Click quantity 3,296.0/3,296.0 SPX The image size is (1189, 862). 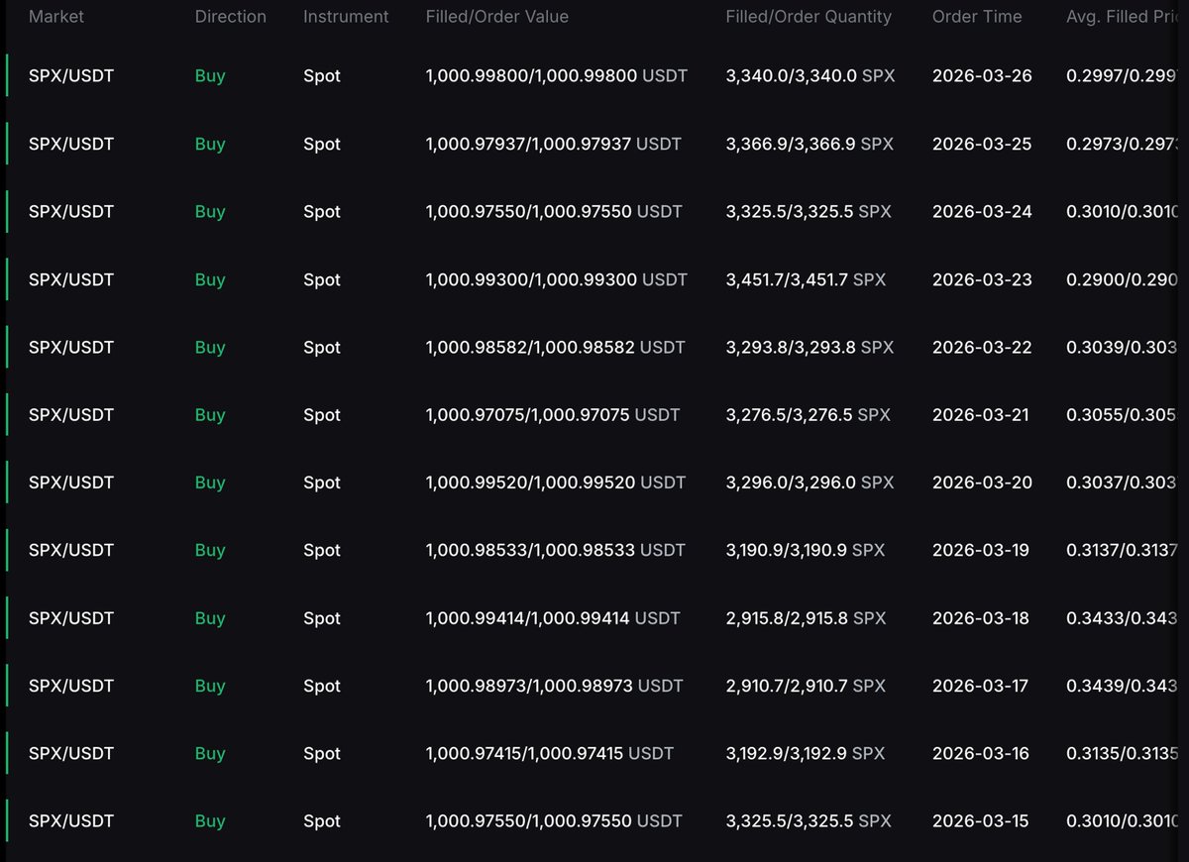click(811, 483)
